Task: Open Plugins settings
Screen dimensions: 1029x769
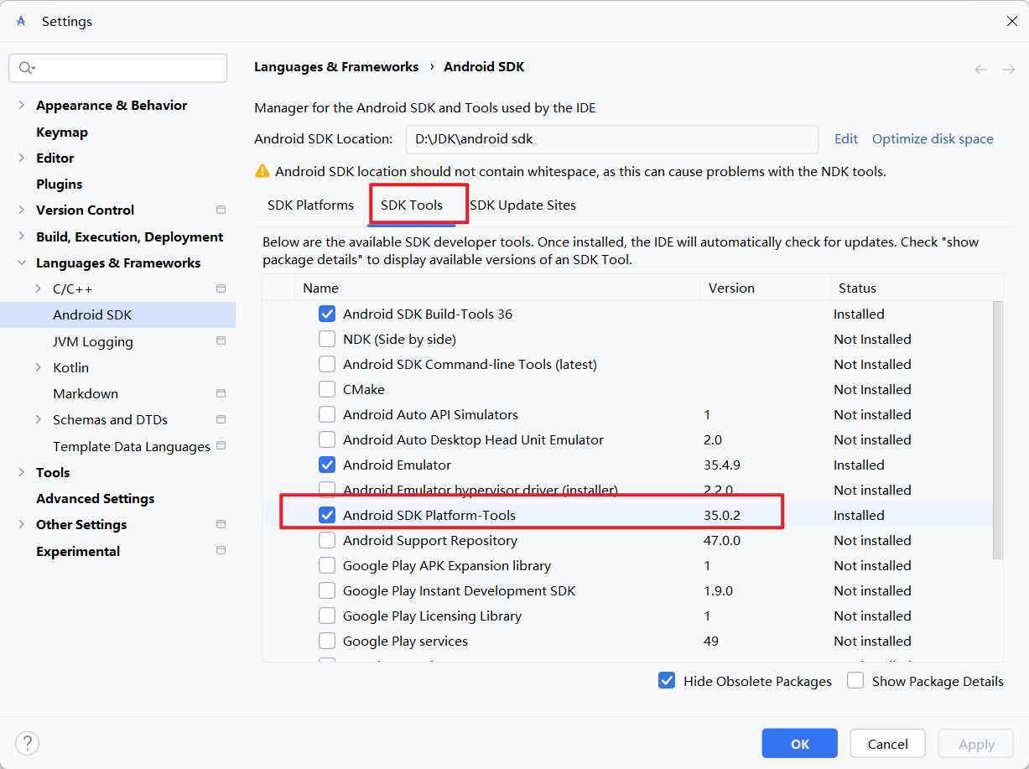Action: (59, 184)
